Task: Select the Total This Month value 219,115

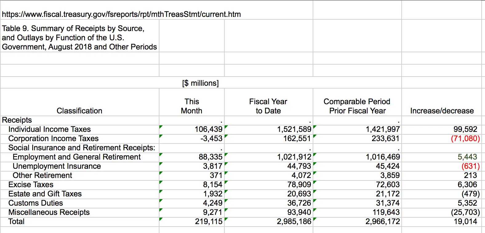Action: 208,222
